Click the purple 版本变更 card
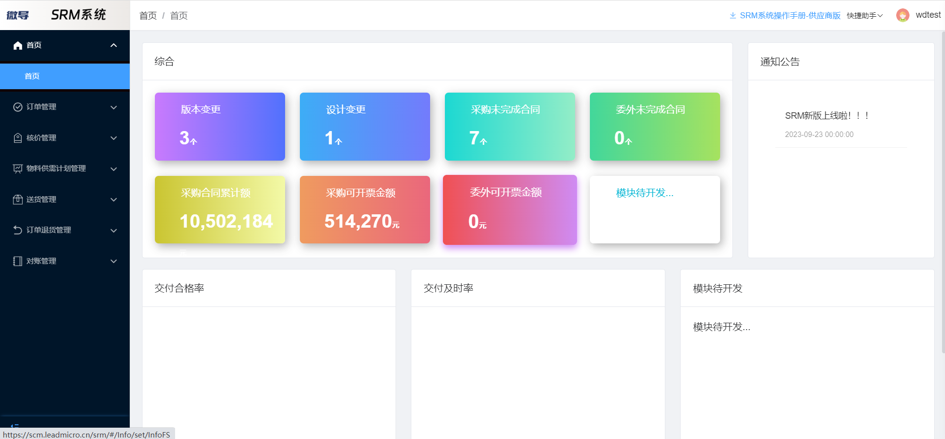The image size is (945, 439). [220, 127]
